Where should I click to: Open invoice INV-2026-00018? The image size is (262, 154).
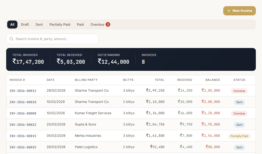[x=23, y=102]
